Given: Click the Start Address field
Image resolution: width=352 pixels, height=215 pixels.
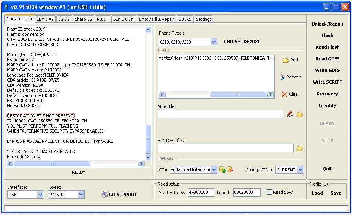Looking at the screenshot, I should click(201, 192).
